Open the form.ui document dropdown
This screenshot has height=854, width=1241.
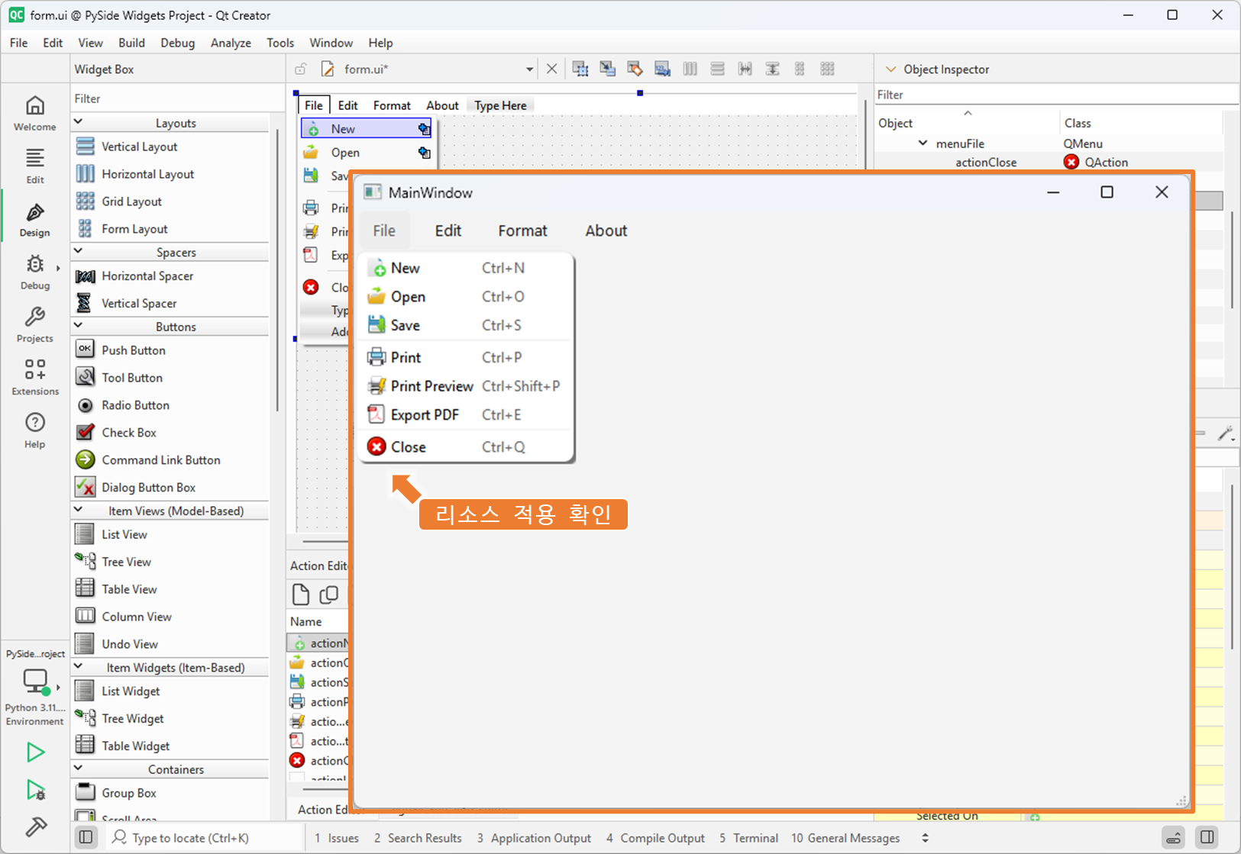(x=529, y=69)
